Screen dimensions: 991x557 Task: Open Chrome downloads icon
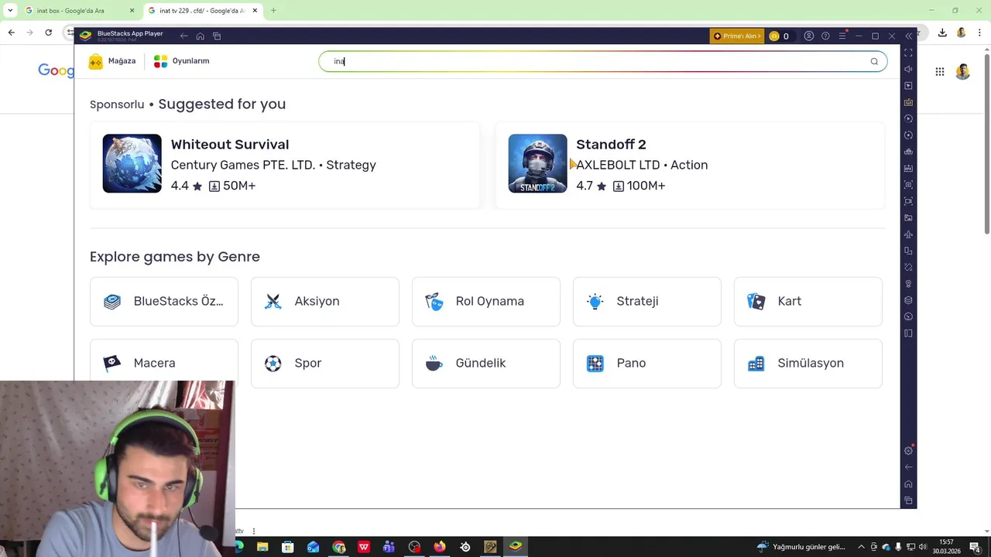pos(942,32)
